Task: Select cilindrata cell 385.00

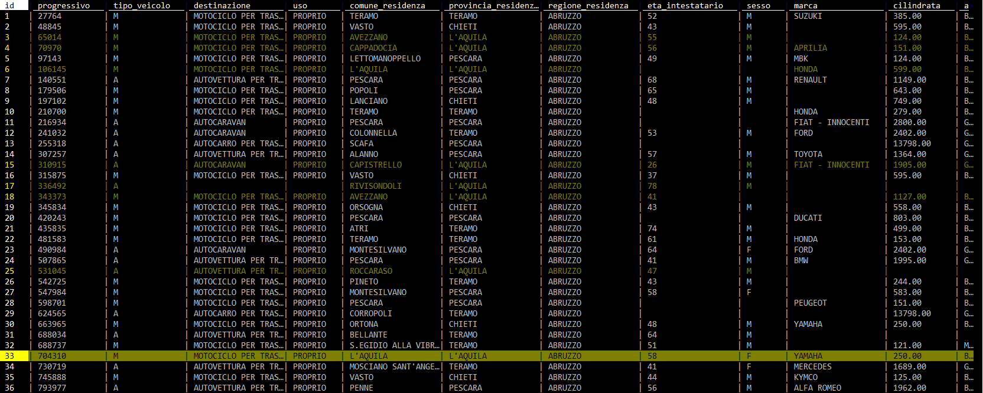Action: point(907,16)
